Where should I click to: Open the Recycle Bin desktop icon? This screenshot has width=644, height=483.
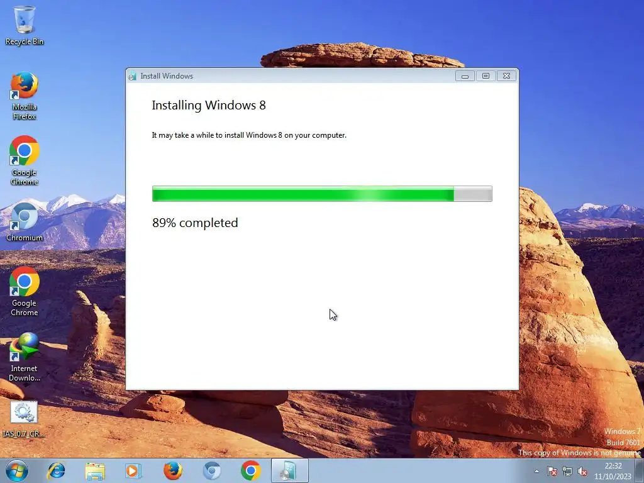tap(25, 25)
